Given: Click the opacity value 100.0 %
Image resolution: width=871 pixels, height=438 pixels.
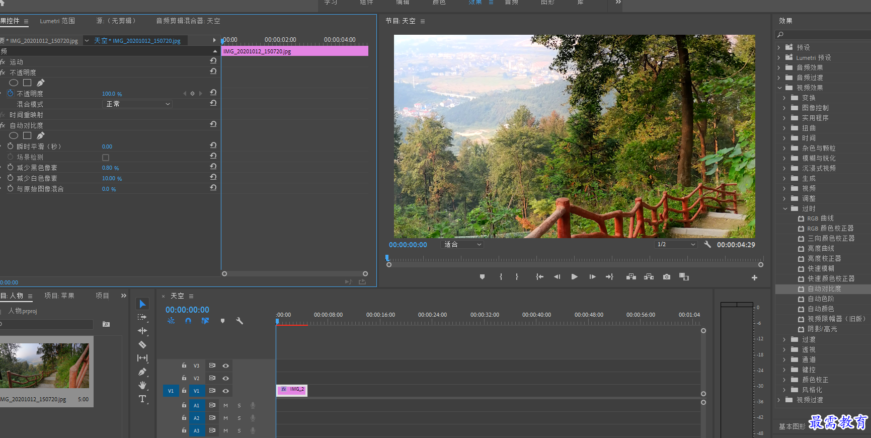Looking at the screenshot, I should (112, 94).
